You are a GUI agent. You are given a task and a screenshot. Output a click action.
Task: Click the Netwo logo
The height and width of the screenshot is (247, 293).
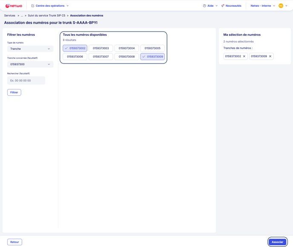(x=13, y=6)
